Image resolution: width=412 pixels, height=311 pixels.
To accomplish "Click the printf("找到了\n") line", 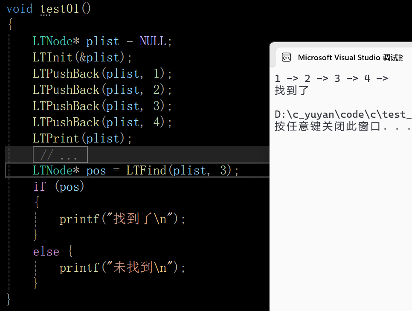I will [122, 219].
